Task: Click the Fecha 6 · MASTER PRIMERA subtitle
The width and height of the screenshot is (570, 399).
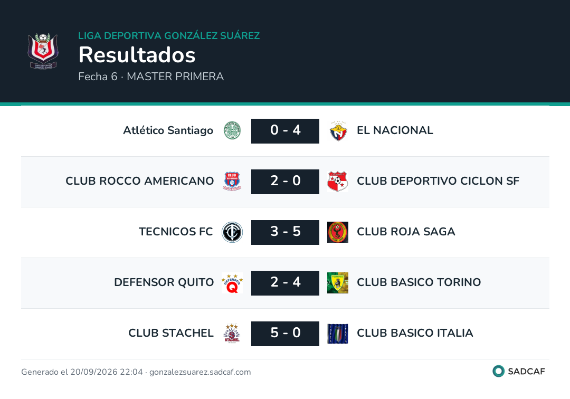Action: coord(151,77)
